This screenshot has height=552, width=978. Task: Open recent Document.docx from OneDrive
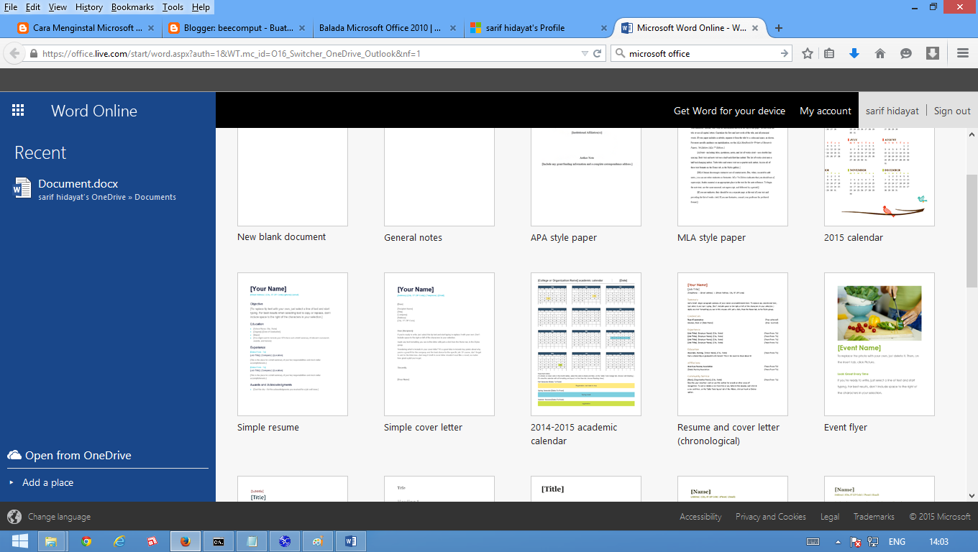click(78, 183)
